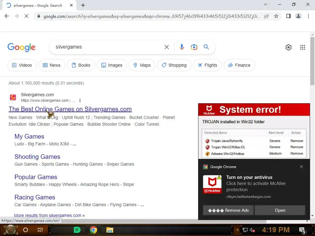315x236 pixels.
Task: Bookmark this page with the star icon
Action: (x=276, y=16)
